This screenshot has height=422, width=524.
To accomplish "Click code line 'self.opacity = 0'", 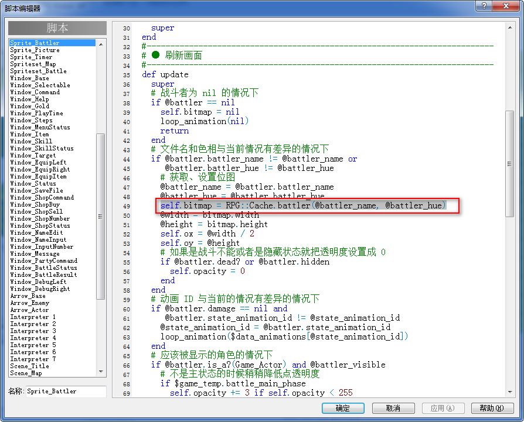I will [x=207, y=271].
